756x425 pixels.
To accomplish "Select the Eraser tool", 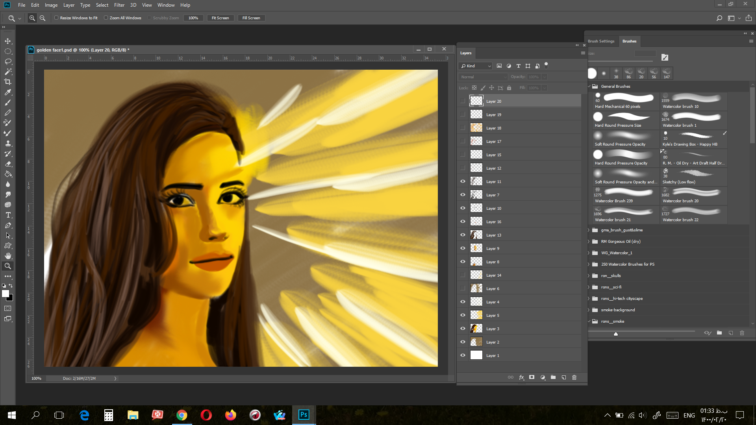I will click(8, 164).
